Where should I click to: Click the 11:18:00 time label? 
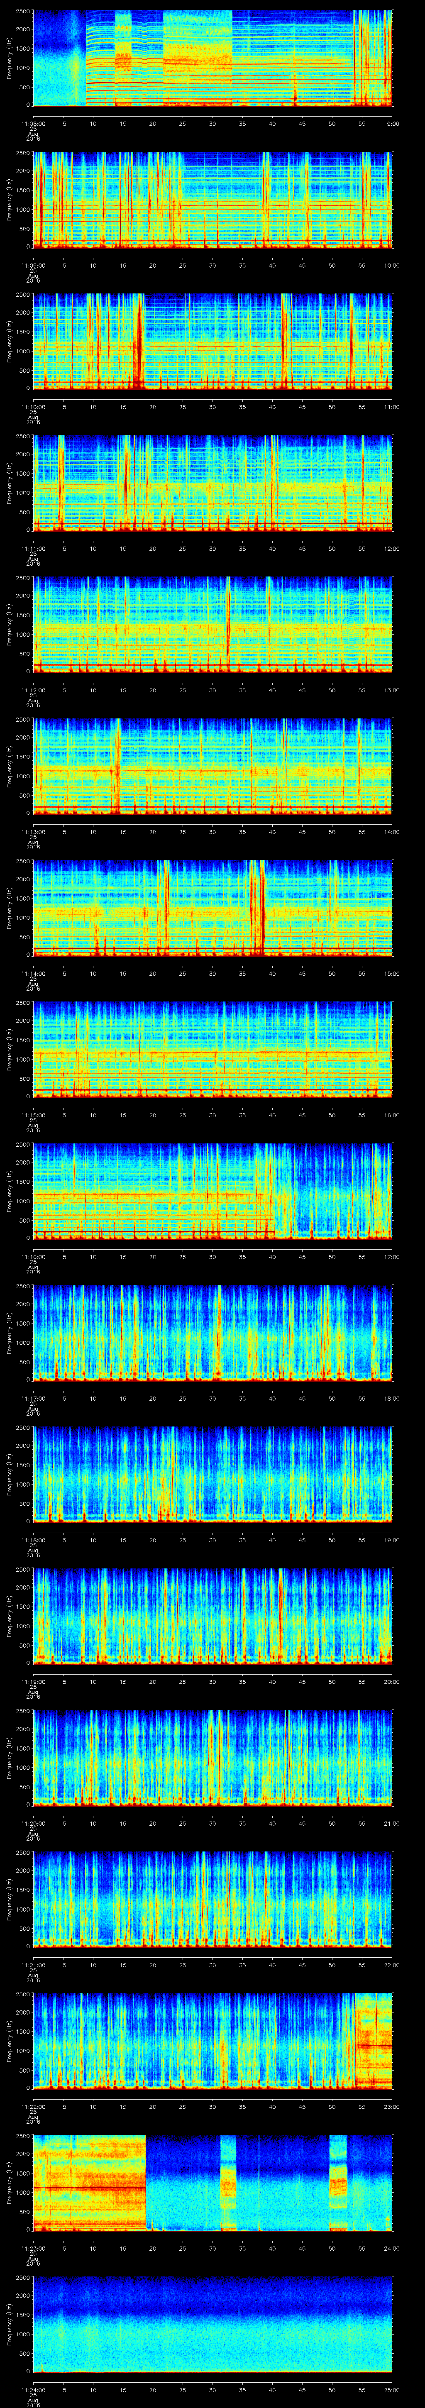[x=33, y=1541]
